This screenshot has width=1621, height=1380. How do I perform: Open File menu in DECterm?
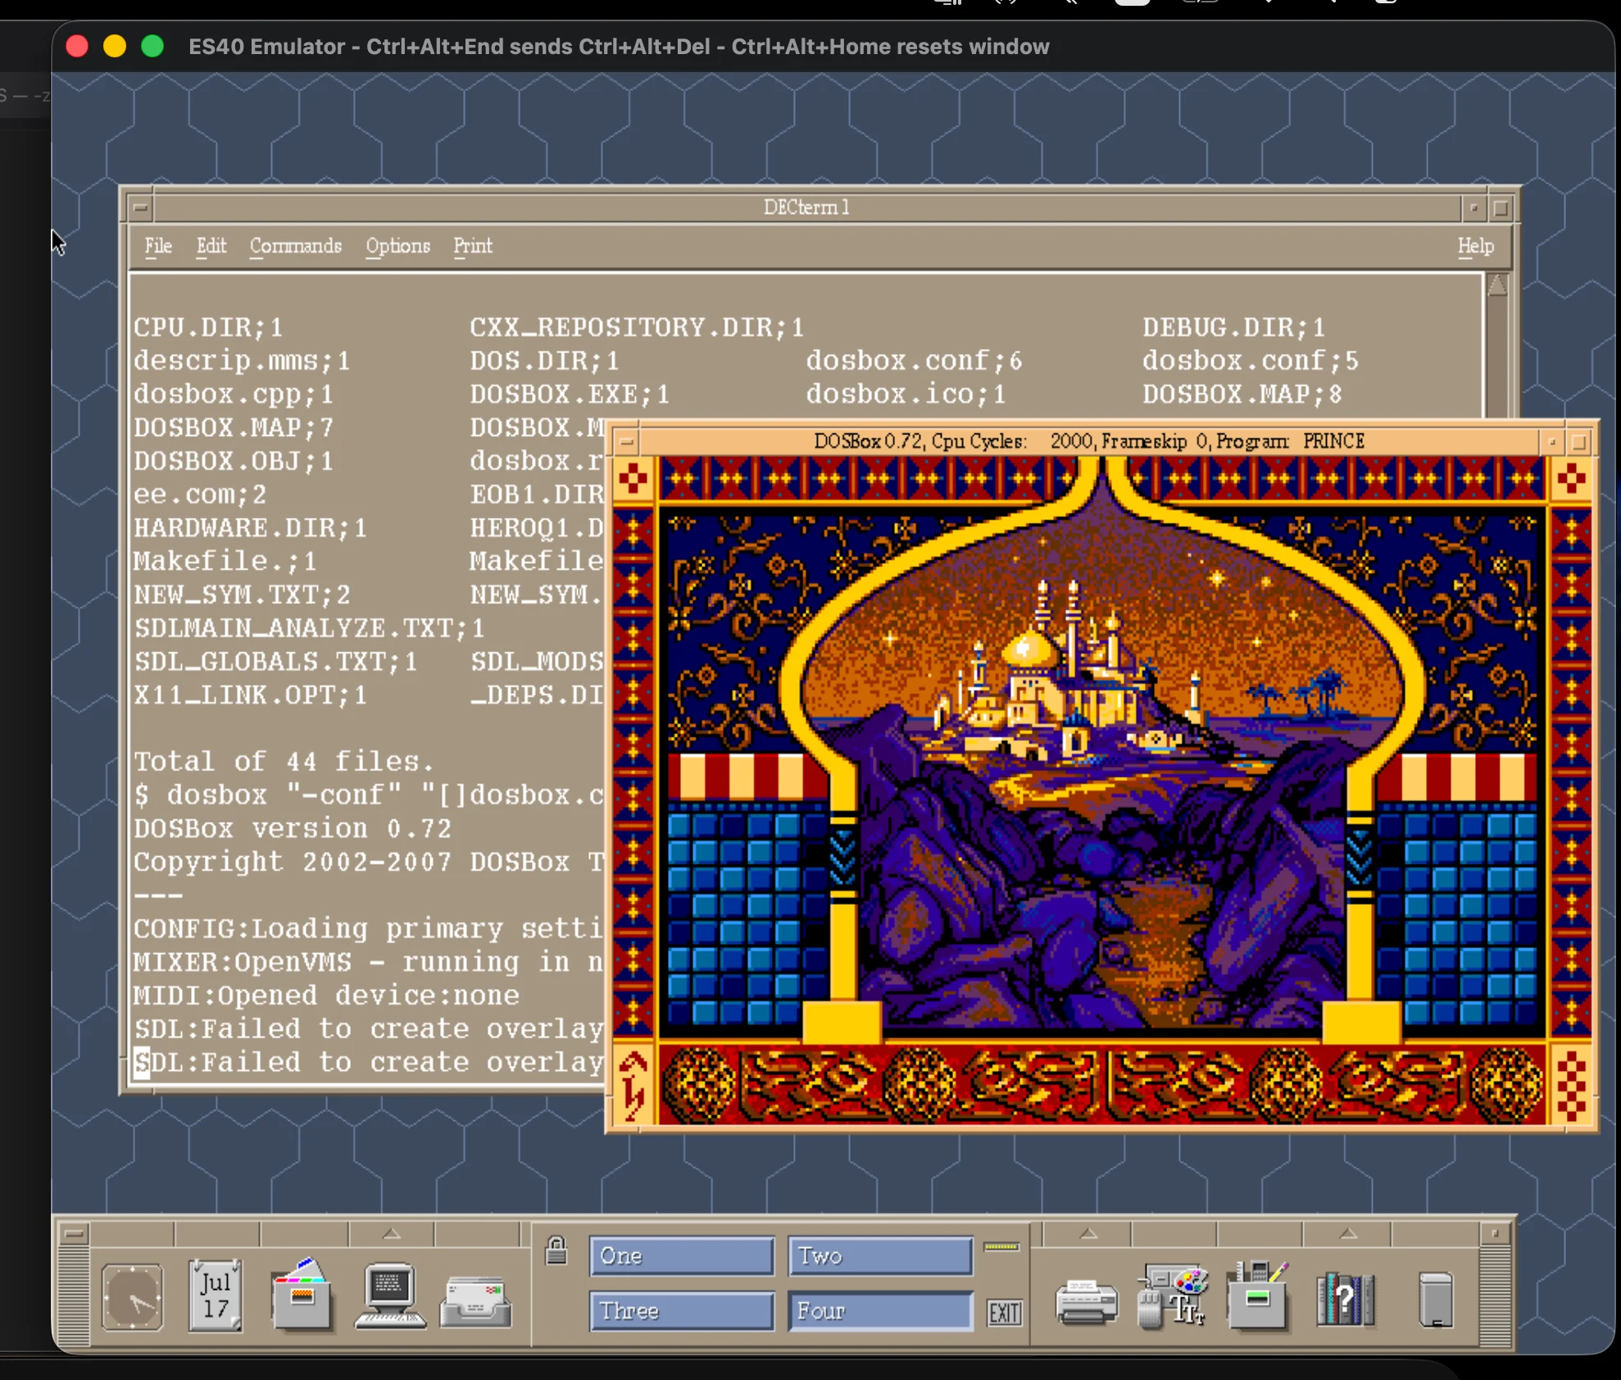(x=158, y=246)
